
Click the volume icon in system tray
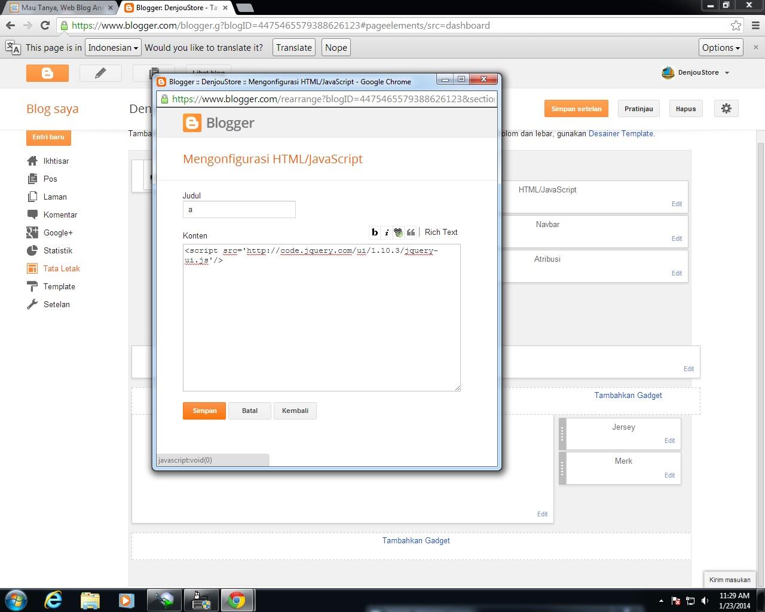(x=705, y=601)
